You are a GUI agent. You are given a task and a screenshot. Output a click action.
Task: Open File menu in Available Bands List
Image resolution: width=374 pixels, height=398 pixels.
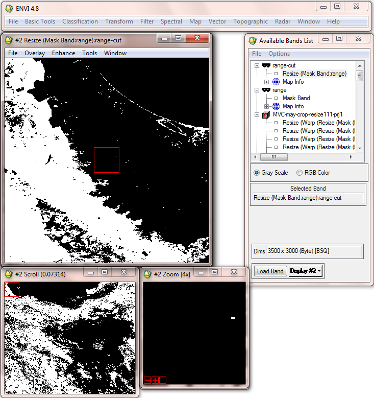[257, 54]
